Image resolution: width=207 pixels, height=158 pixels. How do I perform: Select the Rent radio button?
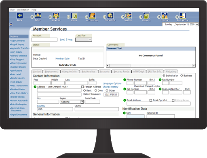(x=84, y=90)
